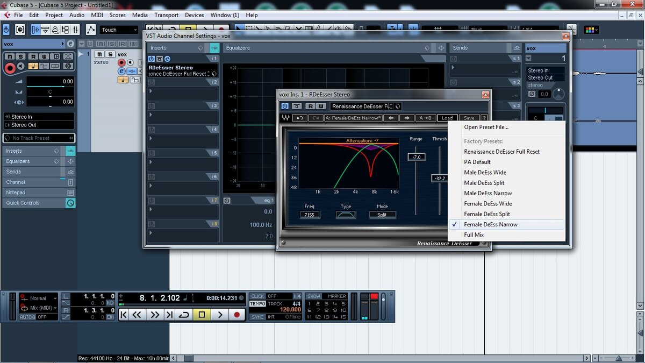Solo the vox track in inspector
This screenshot has height=363, width=645.
(x=20, y=56)
